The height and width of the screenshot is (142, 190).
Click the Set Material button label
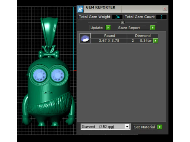(x=144, y=127)
